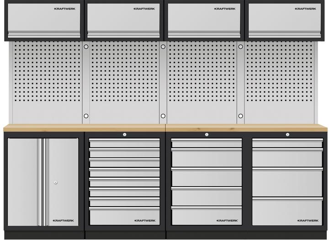Click the vertical handle of the two-door cabinet
This screenshot has width=329, height=240.
(43, 182)
